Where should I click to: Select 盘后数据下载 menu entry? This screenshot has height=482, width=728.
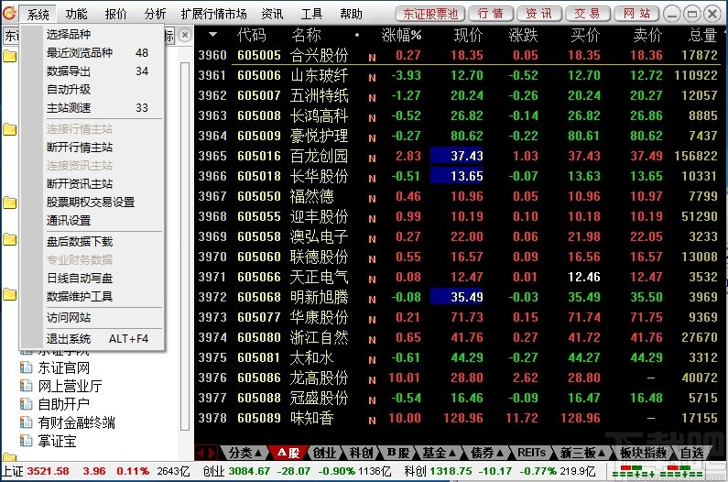click(92, 241)
